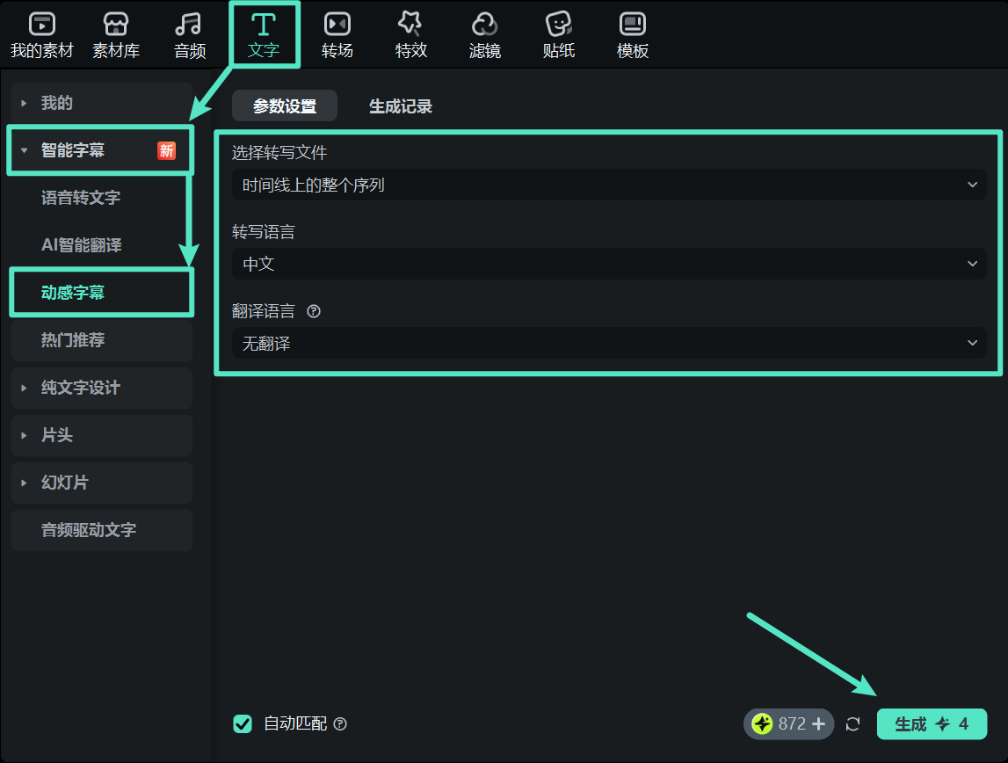1008x763 pixels.
Task: Click the refresh icon near 生成 button
Action: (x=852, y=723)
